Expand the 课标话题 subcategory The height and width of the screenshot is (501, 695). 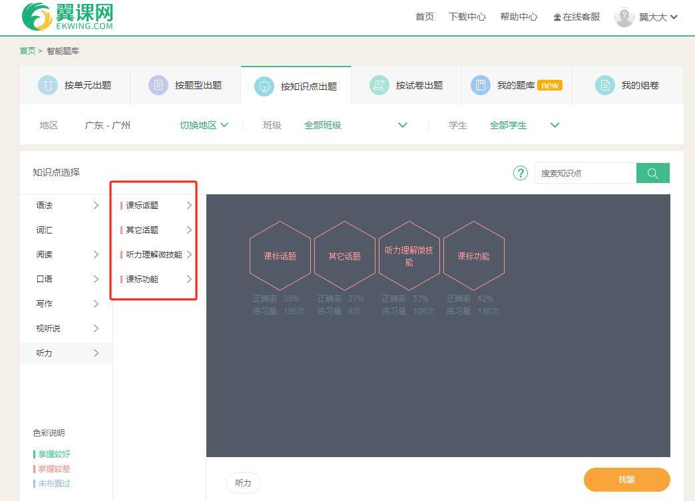pyautogui.click(x=156, y=206)
